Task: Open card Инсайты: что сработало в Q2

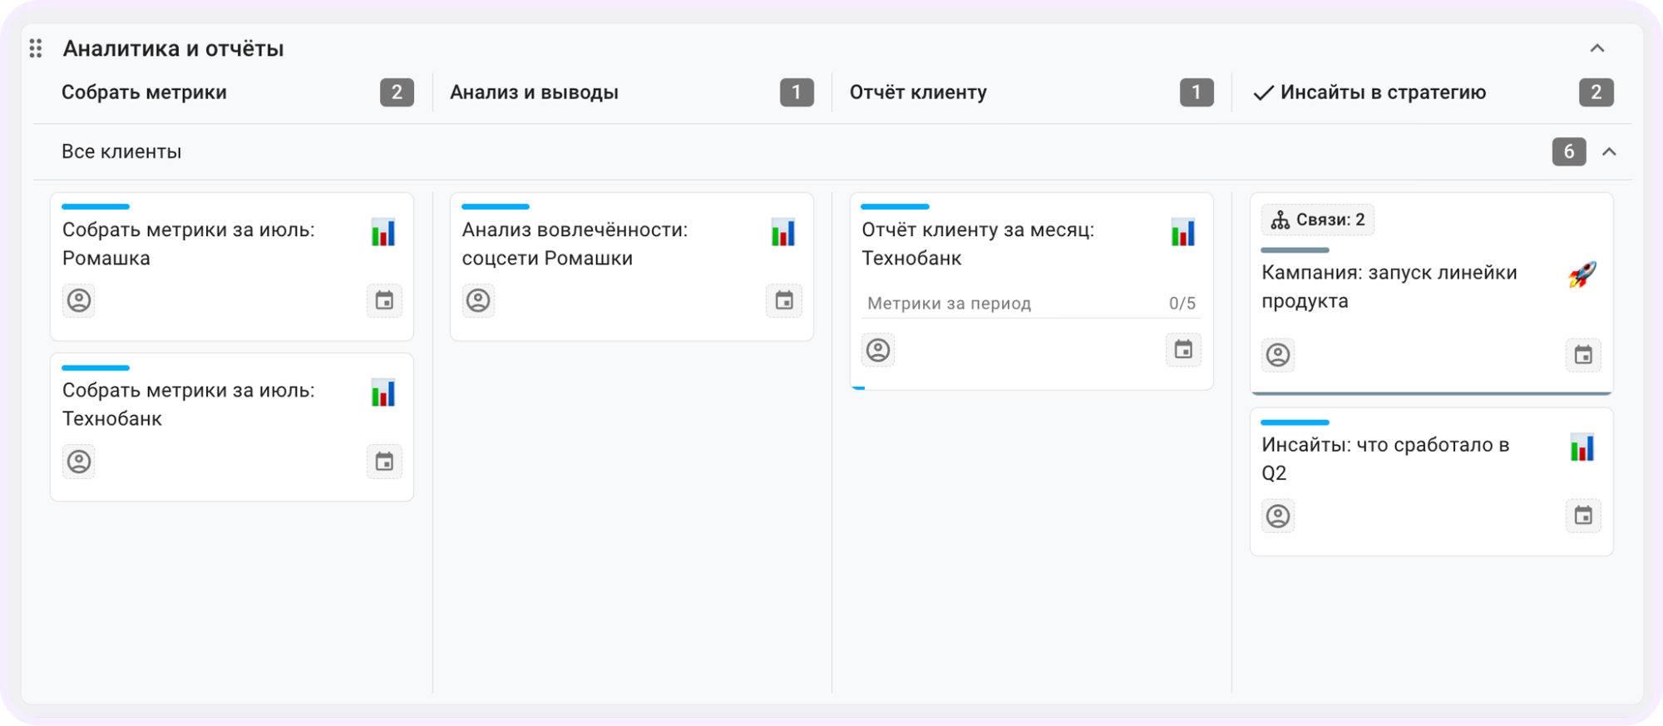Action: pyautogui.click(x=1432, y=482)
